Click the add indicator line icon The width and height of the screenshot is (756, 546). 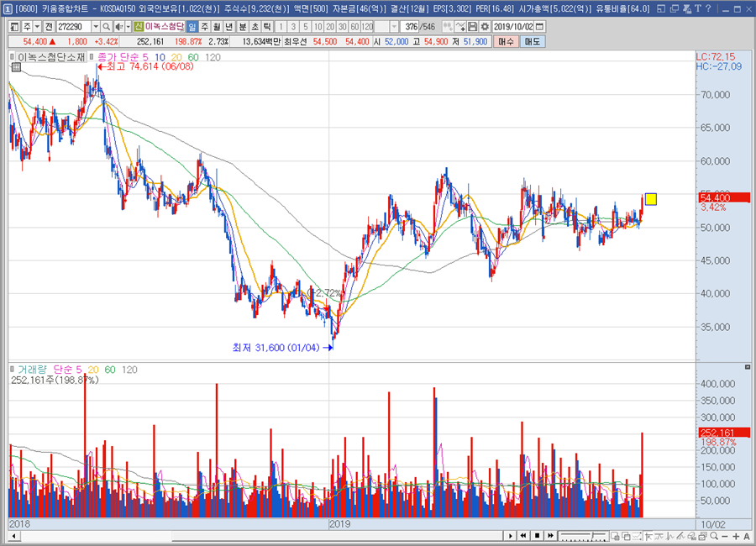click(x=460, y=27)
